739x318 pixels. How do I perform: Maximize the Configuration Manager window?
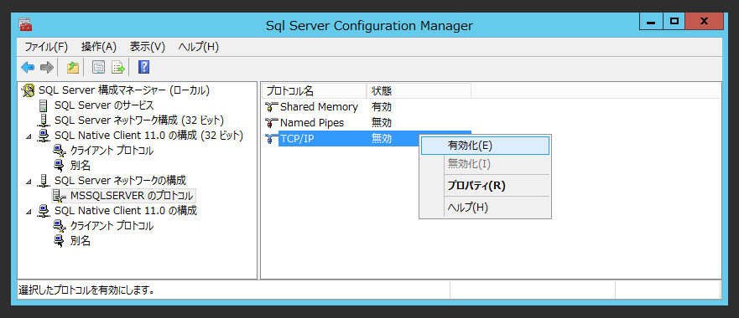tap(674, 21)
